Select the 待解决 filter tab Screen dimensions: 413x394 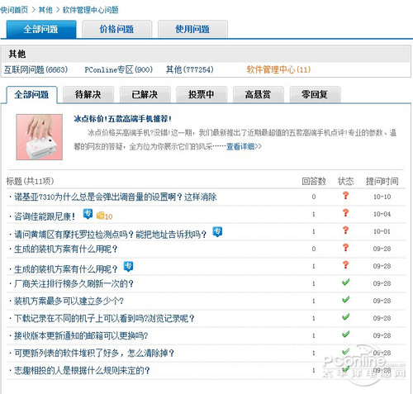tap(88, 95)
